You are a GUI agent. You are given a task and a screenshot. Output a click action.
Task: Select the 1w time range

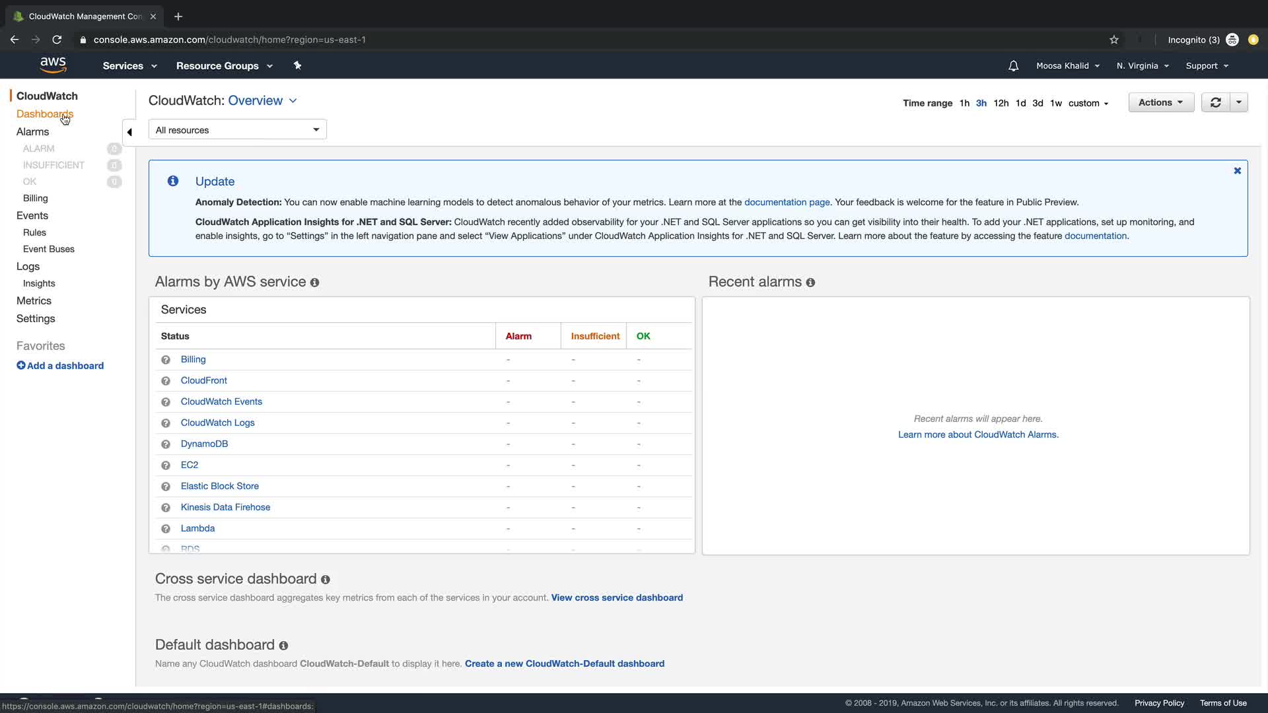pyautogui.click(x=1055, y=103)
